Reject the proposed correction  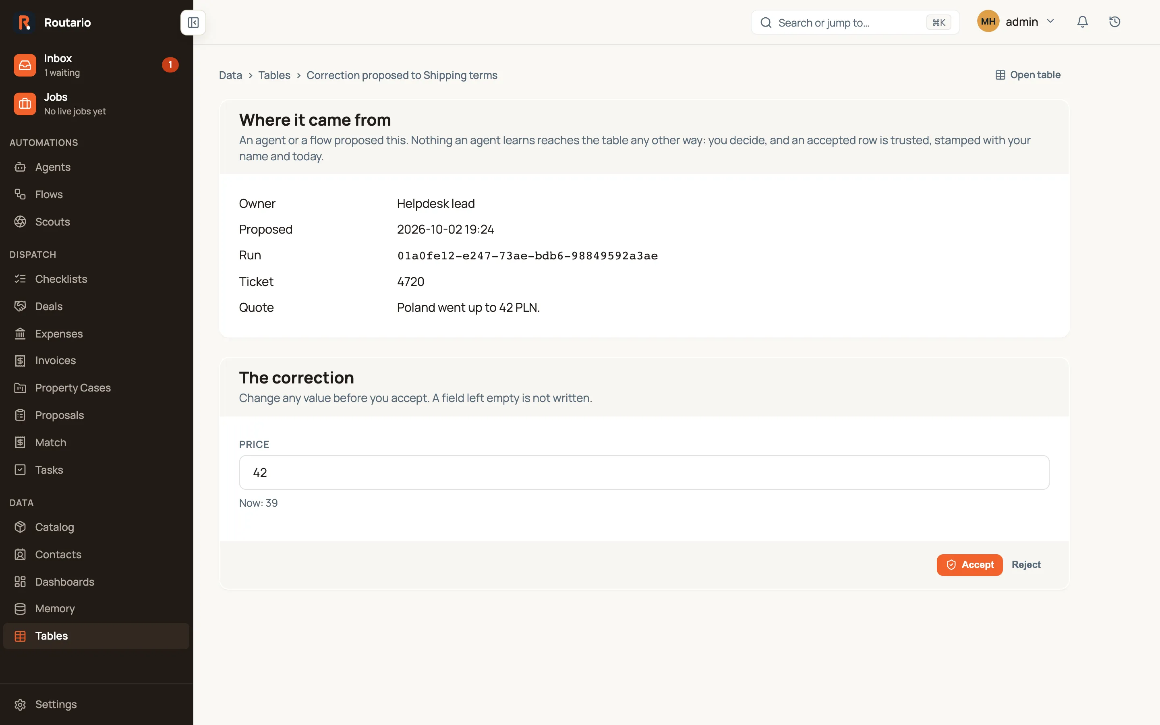(x=1026, y=565)
